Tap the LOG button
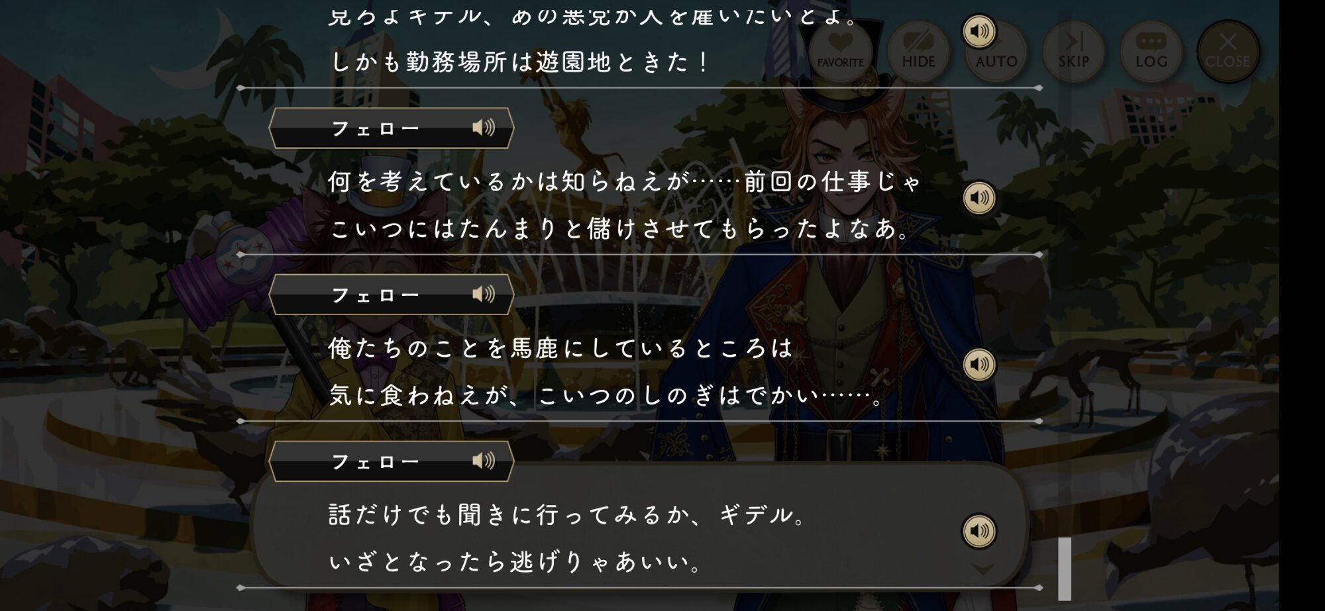 (1151, 52)
